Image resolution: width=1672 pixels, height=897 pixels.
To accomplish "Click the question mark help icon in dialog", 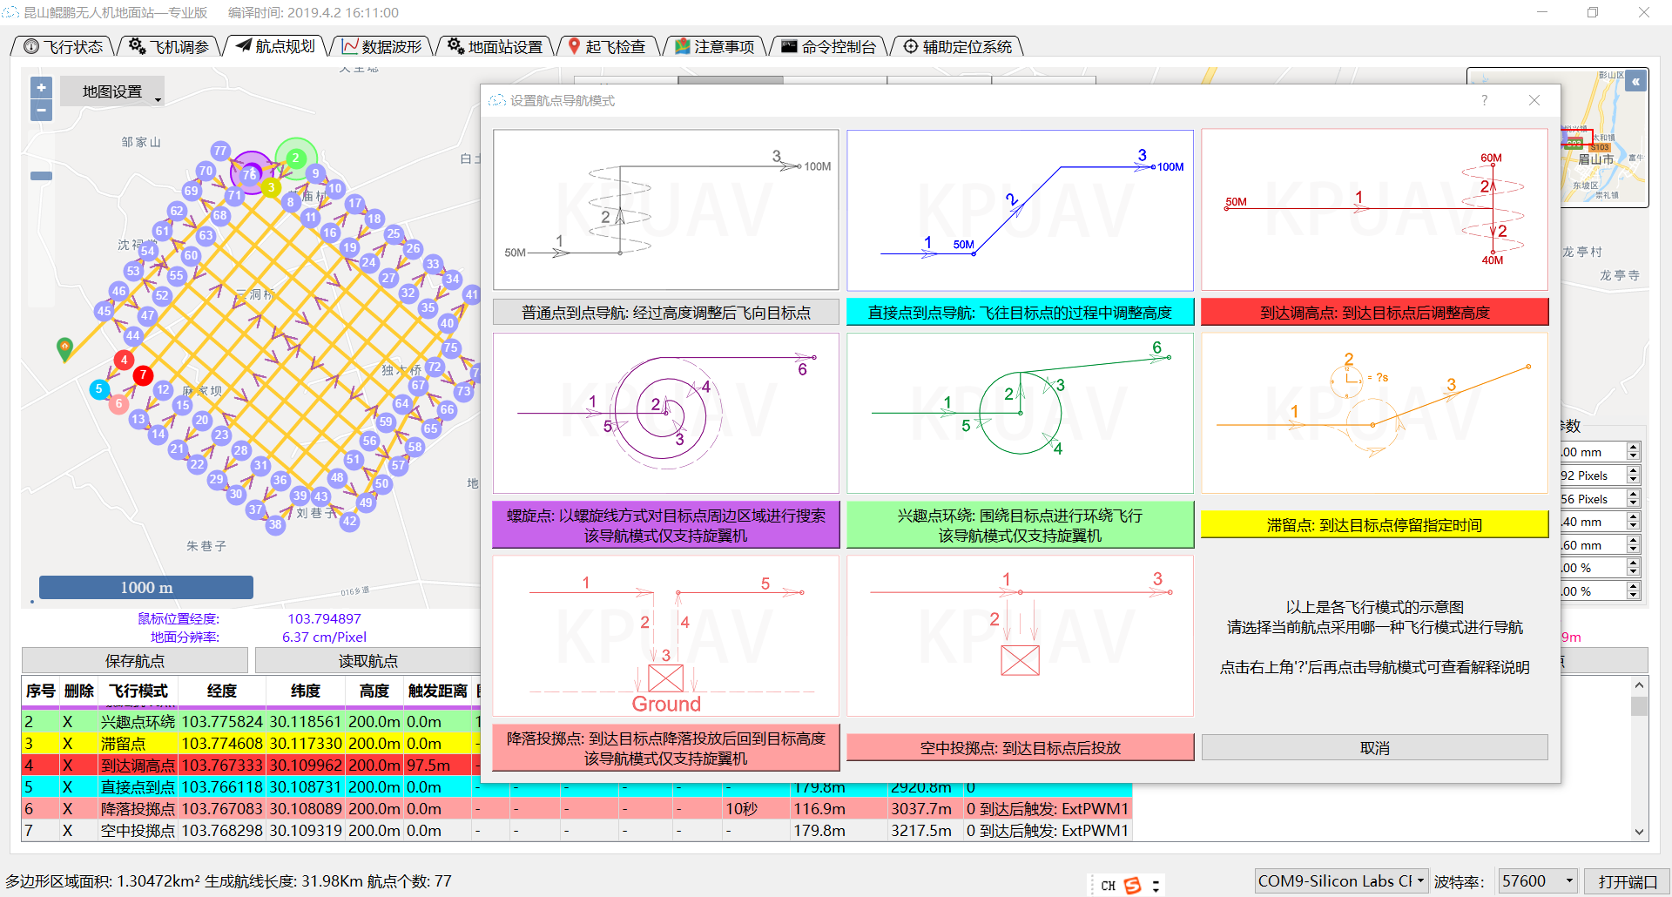I will click(1485, 101).
